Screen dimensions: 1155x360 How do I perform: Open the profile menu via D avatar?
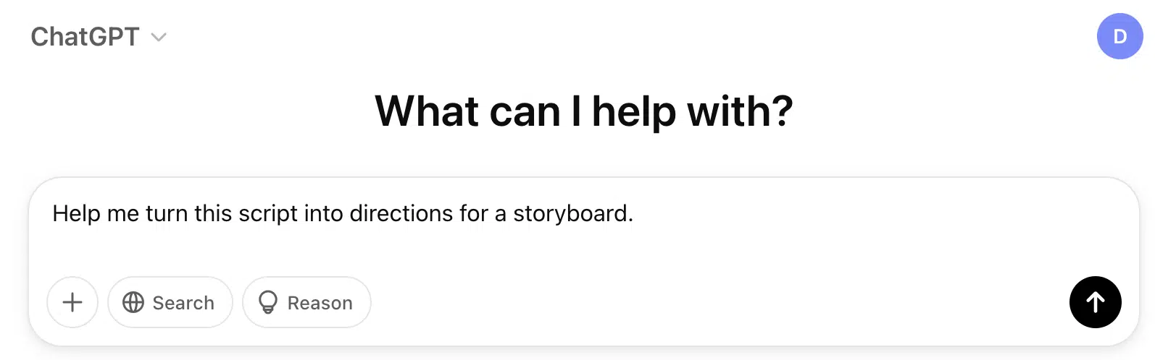click(x=1119, y=36)
